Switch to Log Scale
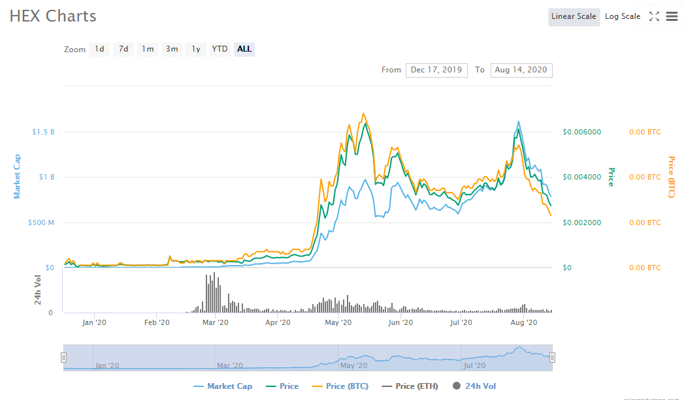The image size is (684, 400). coord(623,16)
